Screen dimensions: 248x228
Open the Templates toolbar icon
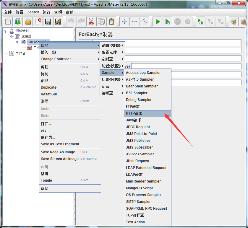(x=18, y=22)
